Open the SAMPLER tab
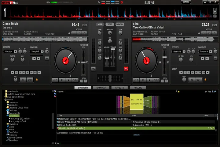Image resolution: width=220 pixels, height=147 pixels. point(101,88)
